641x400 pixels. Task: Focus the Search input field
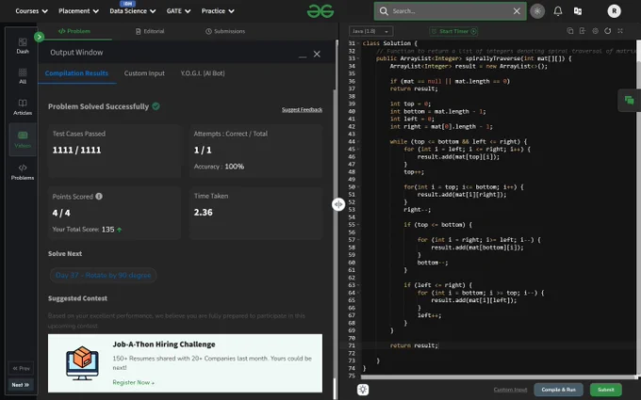(450, 11)
